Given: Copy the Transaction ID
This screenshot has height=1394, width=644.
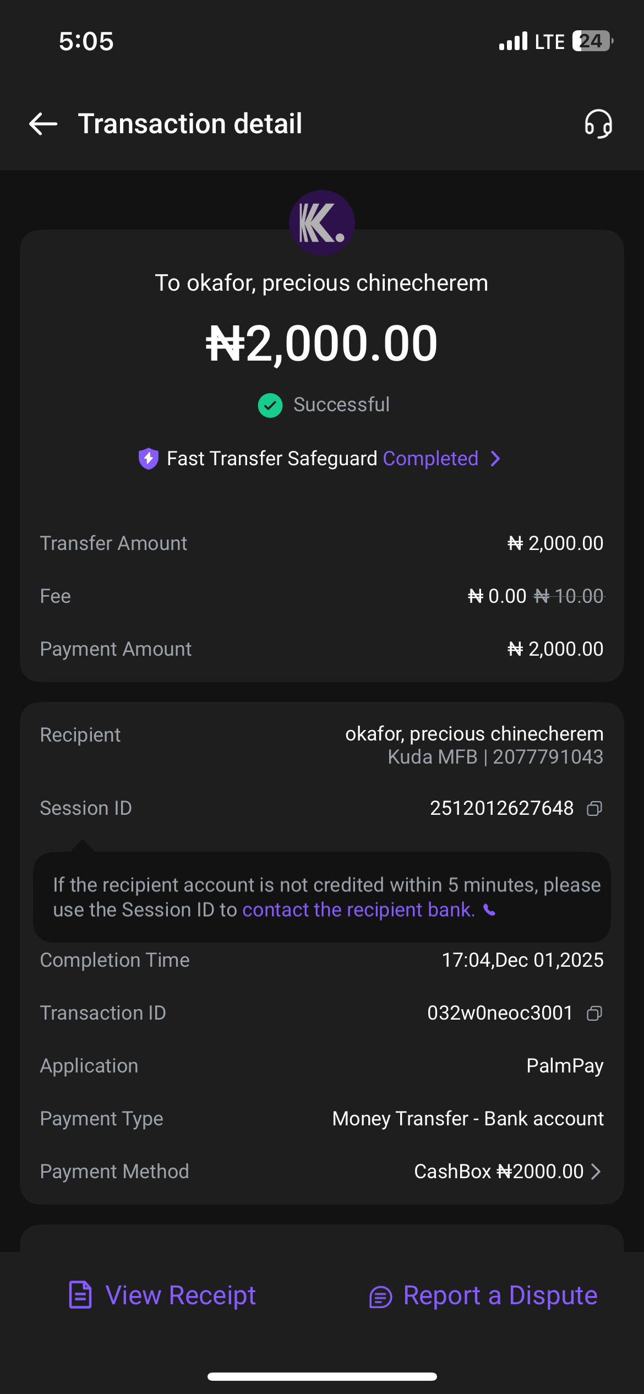Looking at the screenshot, I should coord(594,1013).
